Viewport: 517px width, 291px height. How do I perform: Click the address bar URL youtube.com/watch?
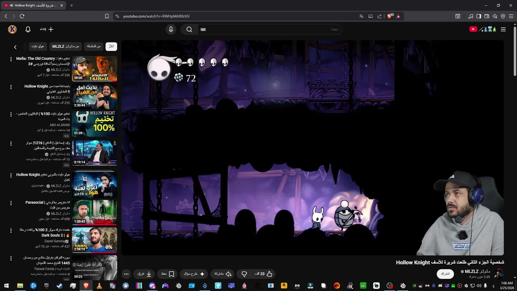pos(156,16)
